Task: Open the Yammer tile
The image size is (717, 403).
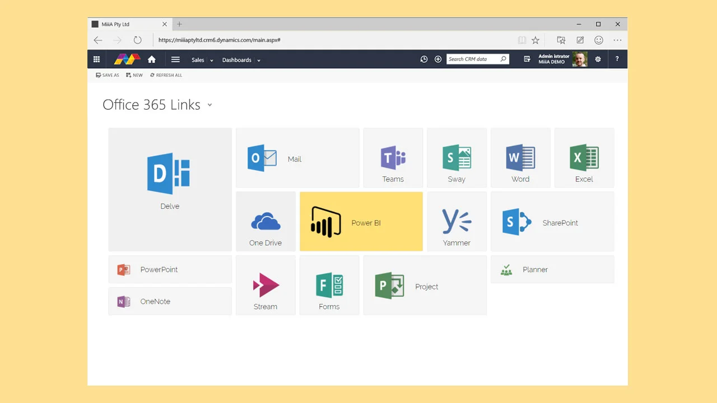Action: coord(457,222)
